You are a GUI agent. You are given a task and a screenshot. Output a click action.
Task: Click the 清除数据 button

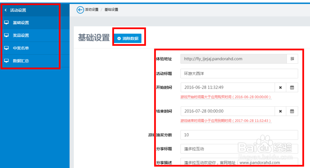128,38
